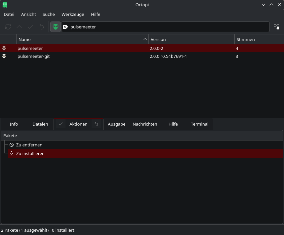Open the Werkzeuge menu
This screenshot has width=284, height=235.
pos(73,14)
